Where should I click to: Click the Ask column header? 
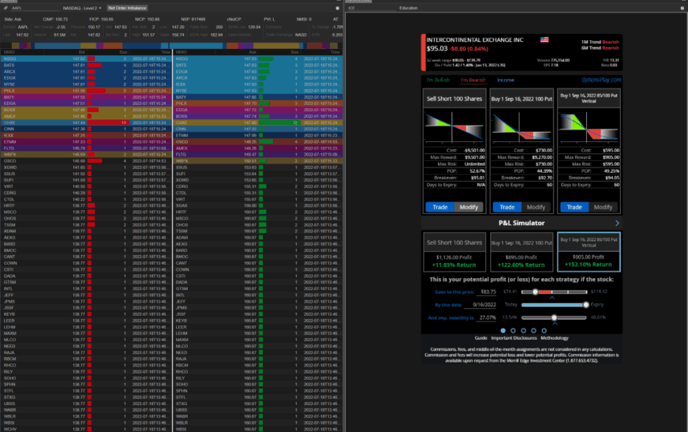tap(252, 52)
